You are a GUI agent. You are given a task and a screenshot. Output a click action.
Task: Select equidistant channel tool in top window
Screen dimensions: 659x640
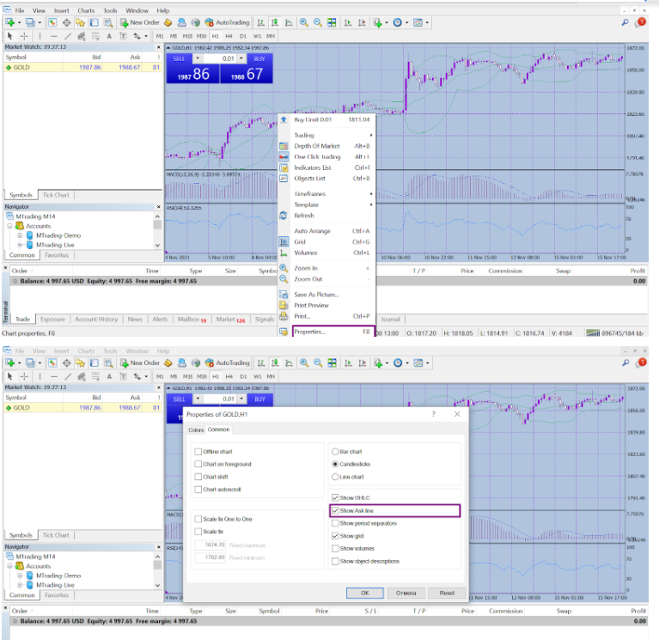81,36
